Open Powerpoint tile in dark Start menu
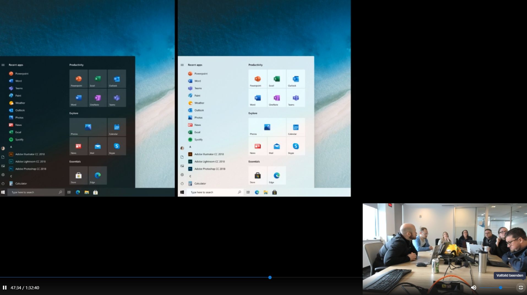This screenshot has height=295, width=527. coord(78,79)
